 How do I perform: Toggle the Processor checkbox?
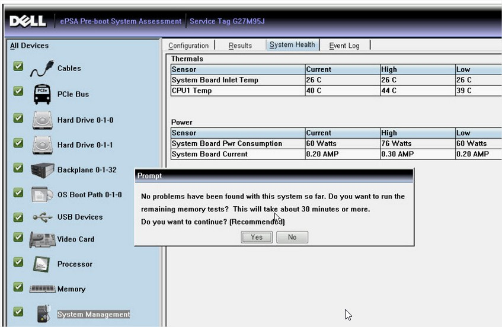(18, 262)
